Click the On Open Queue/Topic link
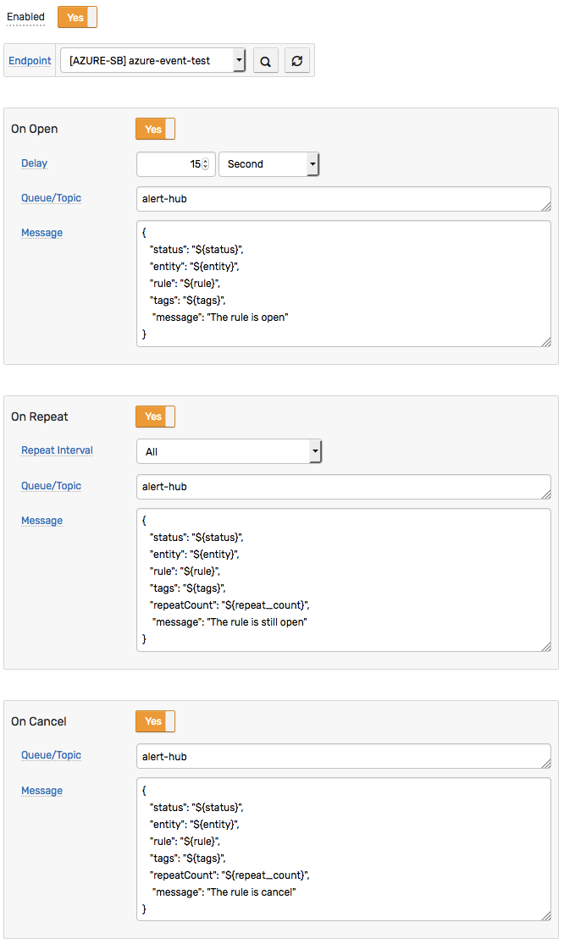564x944 pixels. [x=51, y=198]
